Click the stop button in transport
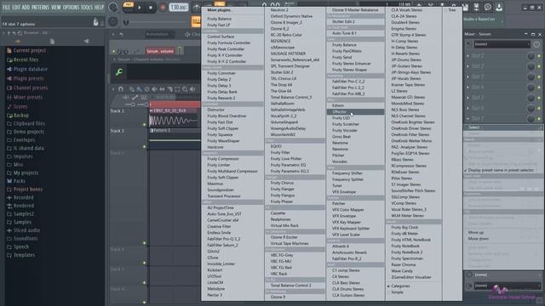545x306 pixels. coord(151,8)
